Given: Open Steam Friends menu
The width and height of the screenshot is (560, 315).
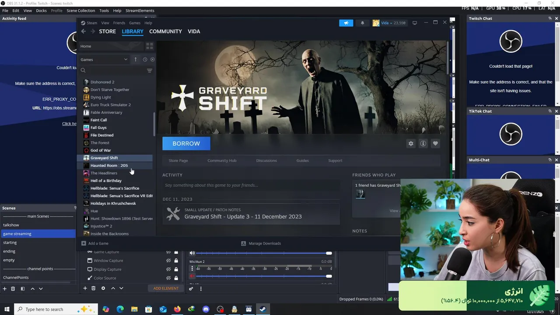Looking at the screenshot, I should tap(119, 23).
